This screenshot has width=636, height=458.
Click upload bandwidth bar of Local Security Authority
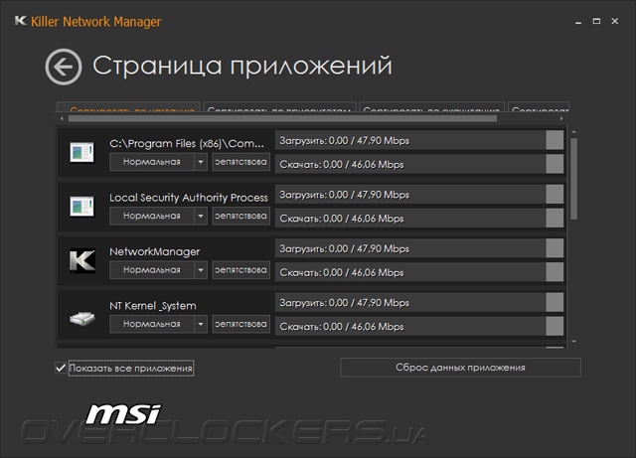coord(419,195)
